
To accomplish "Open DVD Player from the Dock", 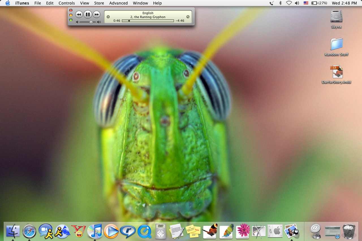I will click(x=161, y=231).
